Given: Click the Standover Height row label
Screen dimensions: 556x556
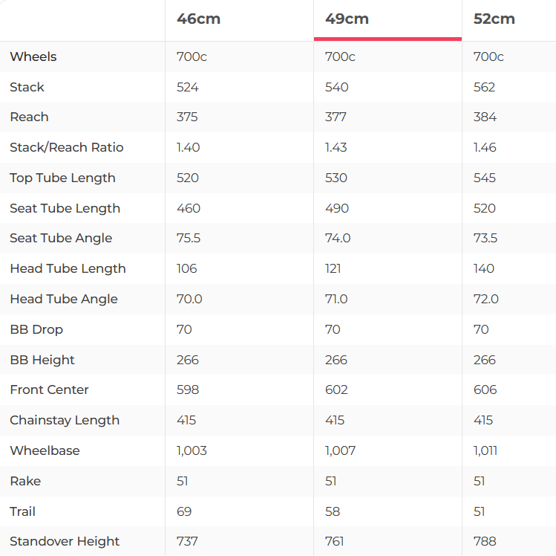Looking at the screenshot, I should 65,541.
